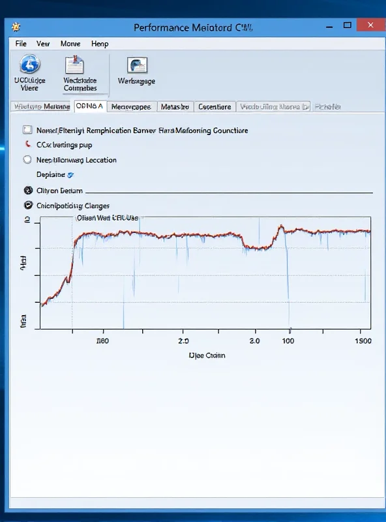Click the app icon in title bar
386x522 pixels.
(x=16, y=27)
